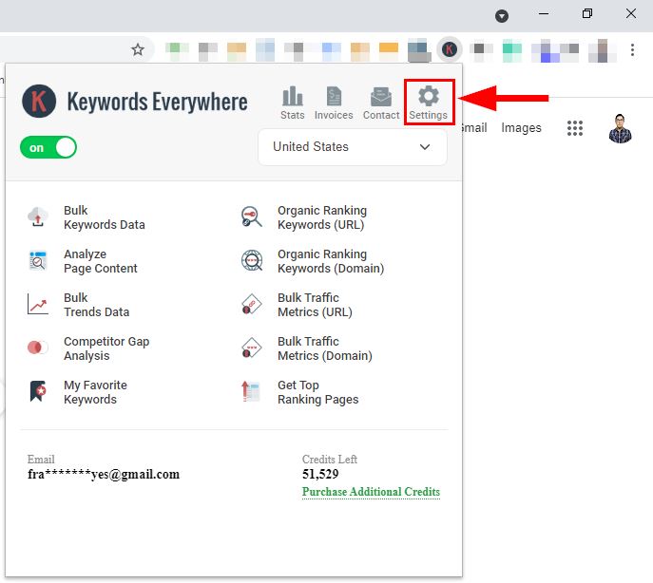Viewport: 653px width, 583px height.
Task: Expand the United States country dropdown
Action: 353,147
